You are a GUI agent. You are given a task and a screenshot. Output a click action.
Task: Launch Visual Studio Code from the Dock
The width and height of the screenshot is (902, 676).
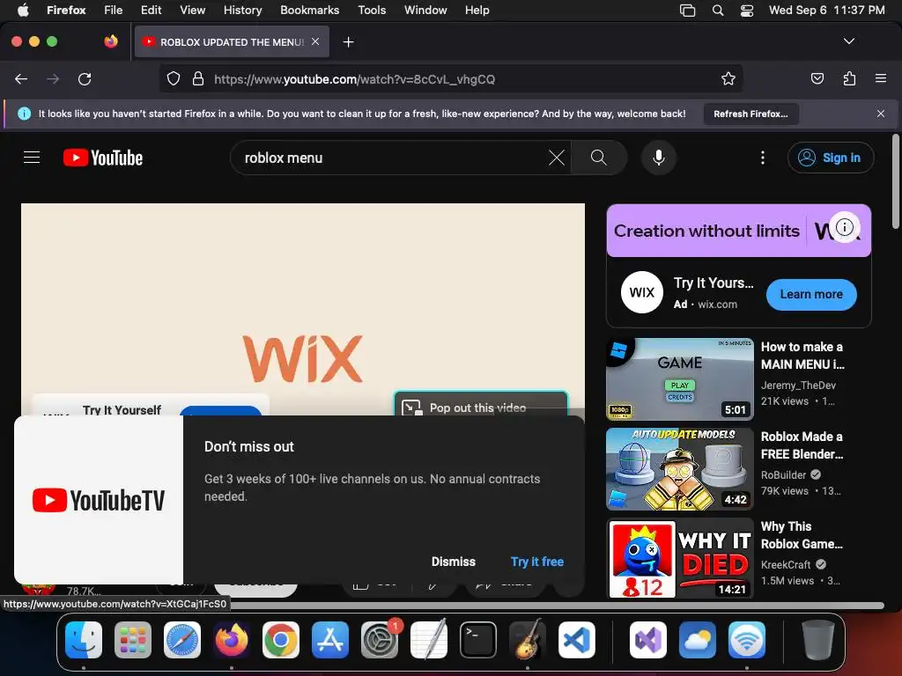coord(577,639)
